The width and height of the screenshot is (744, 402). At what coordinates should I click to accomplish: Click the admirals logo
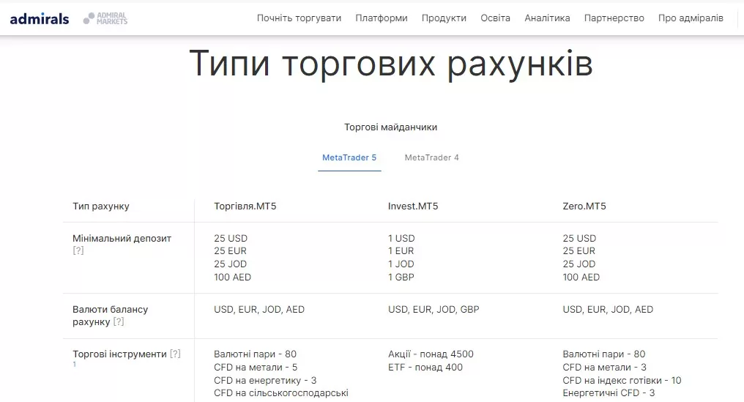(x=40, y=18)
